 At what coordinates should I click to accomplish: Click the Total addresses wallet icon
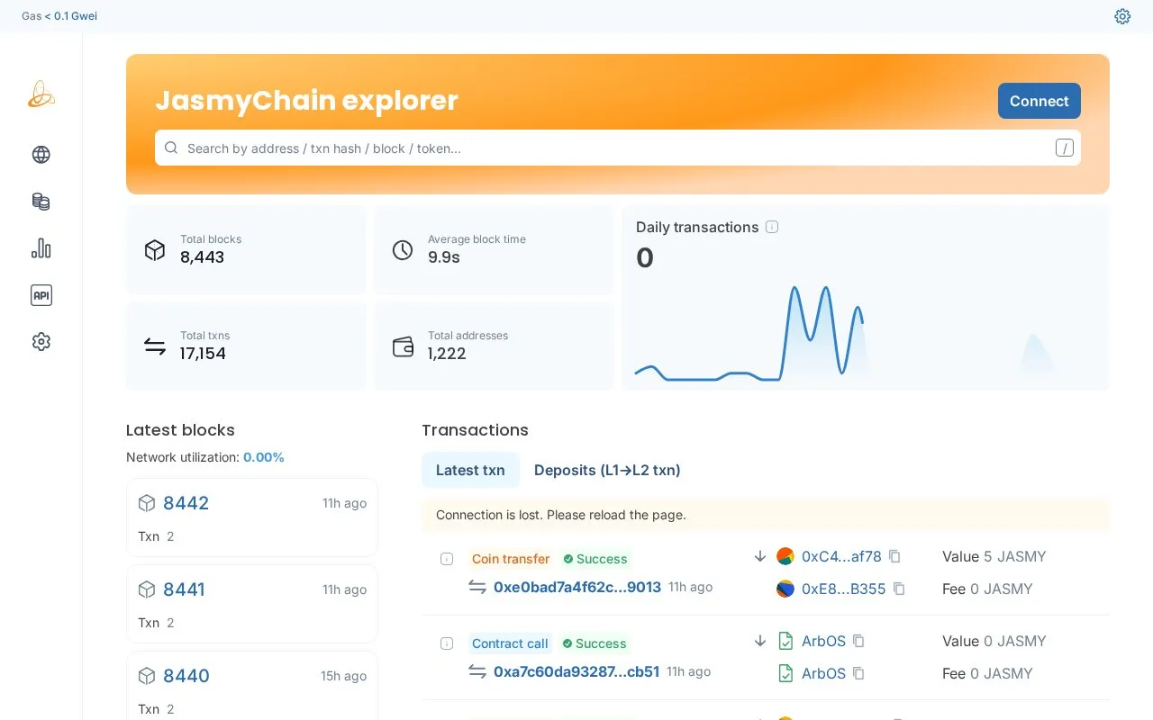click(403, 346)
